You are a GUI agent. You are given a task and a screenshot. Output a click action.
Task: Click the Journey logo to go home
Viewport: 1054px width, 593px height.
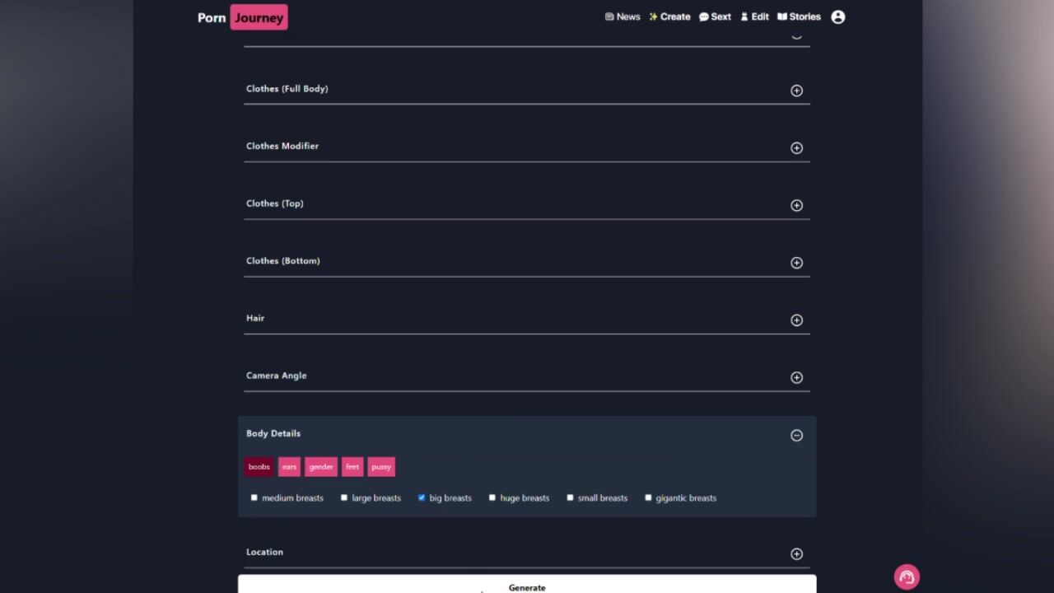pos(259,17)
